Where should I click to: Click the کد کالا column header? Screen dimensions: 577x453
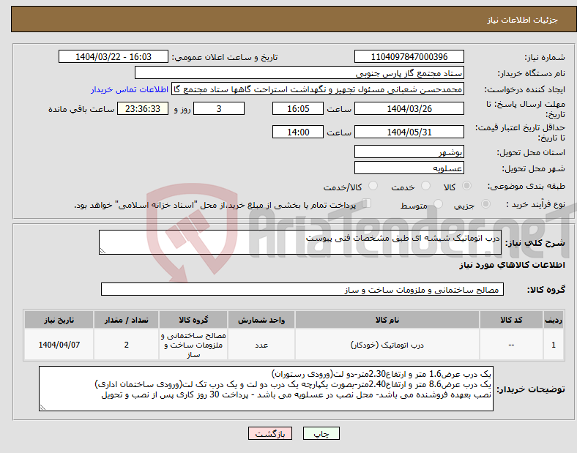pos(511,320)
